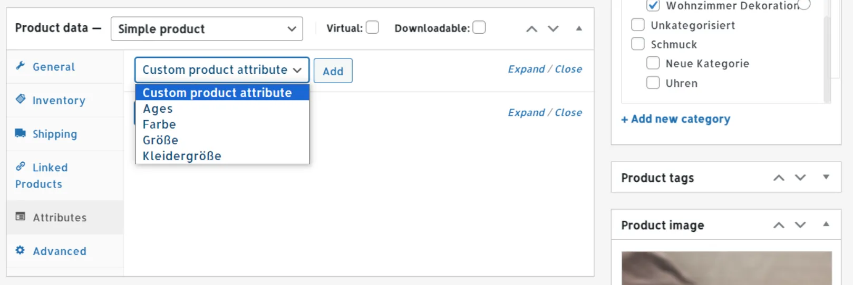Image resolution: width=853 pixels, height=285 pixels.
Task: Toggle the Product image panel triangle
Action: [826, 224]
